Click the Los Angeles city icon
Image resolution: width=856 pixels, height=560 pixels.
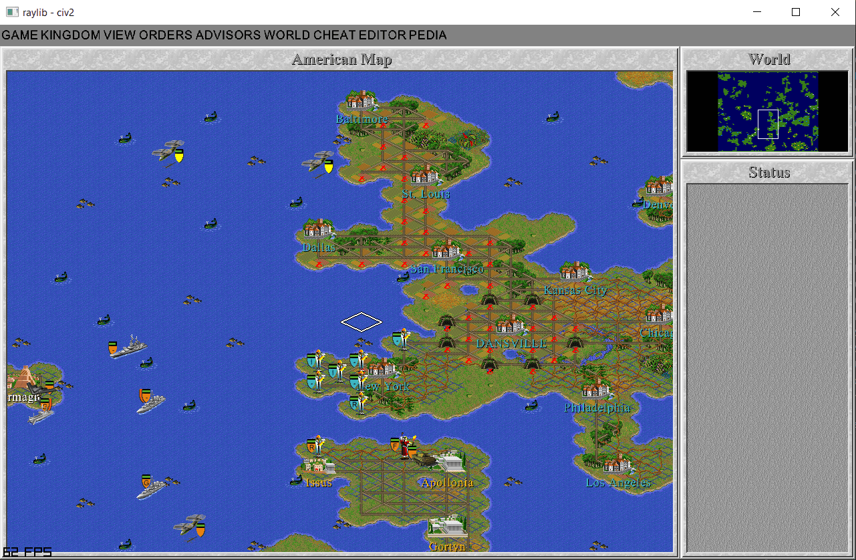(617, 463)
